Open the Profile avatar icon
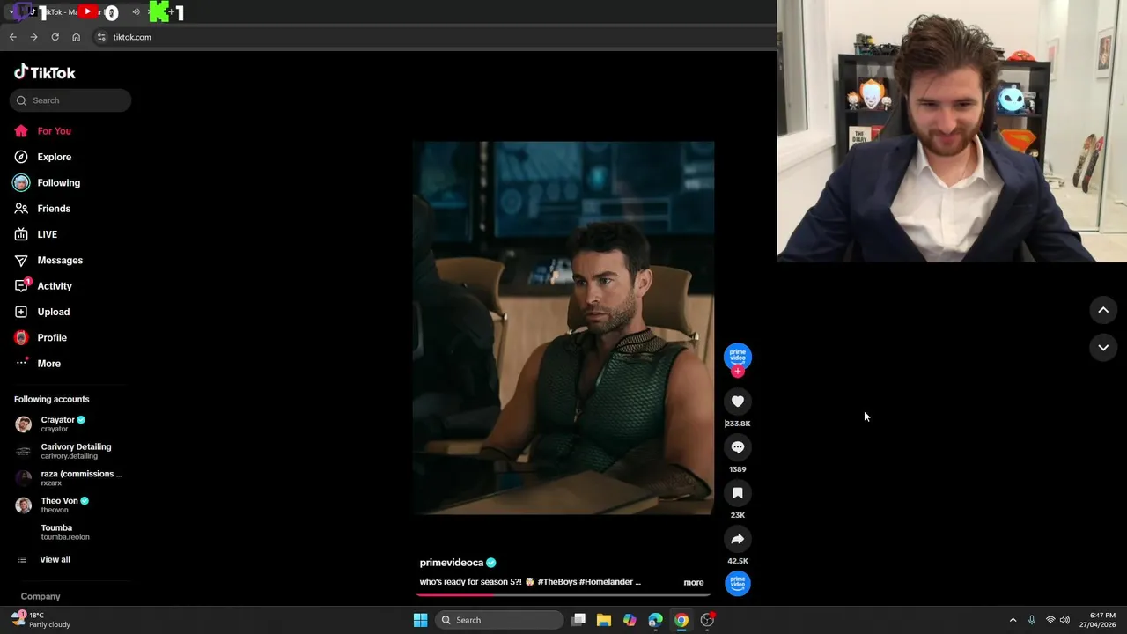This screenshot has height=634, width=1127. (x=21, y=337)
